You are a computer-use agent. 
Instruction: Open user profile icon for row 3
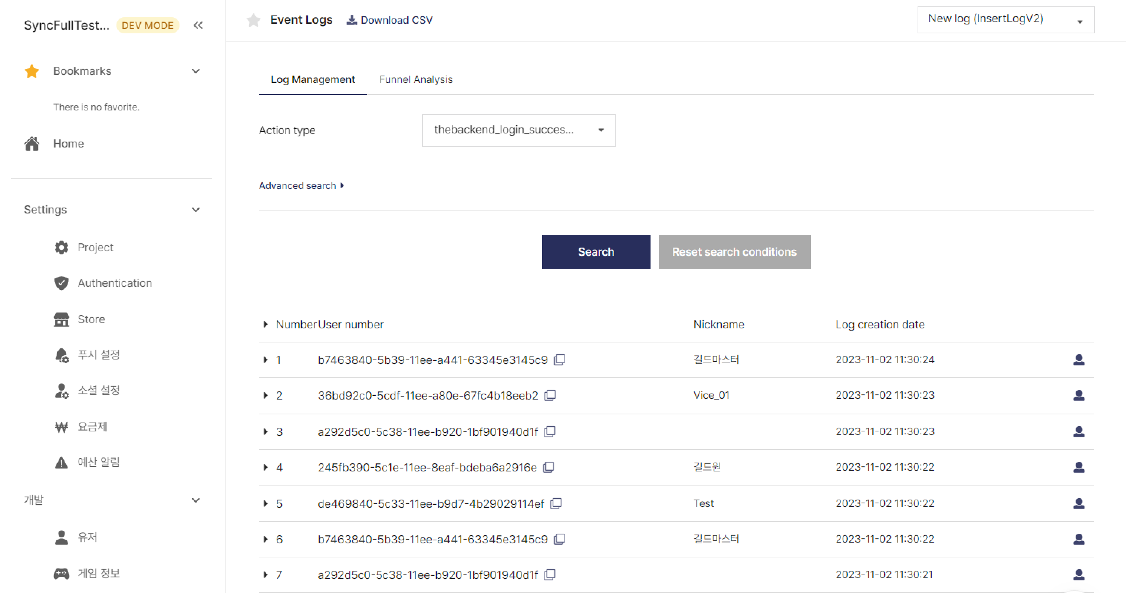point(1079,432)
